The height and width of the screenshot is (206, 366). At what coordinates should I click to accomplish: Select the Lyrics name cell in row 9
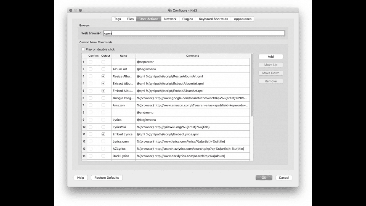(x=124, y=120)
